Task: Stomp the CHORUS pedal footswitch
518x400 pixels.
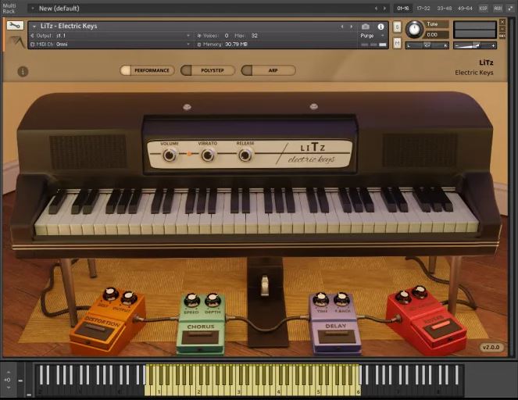Action: click(200, 338)
